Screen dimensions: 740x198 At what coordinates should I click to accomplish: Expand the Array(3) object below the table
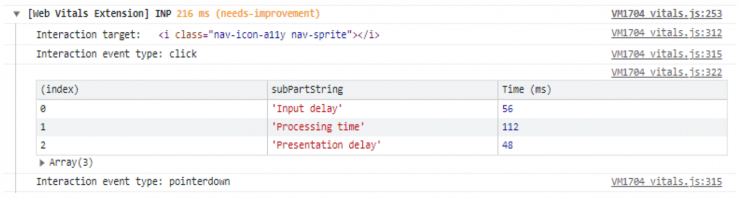[42, 163]
